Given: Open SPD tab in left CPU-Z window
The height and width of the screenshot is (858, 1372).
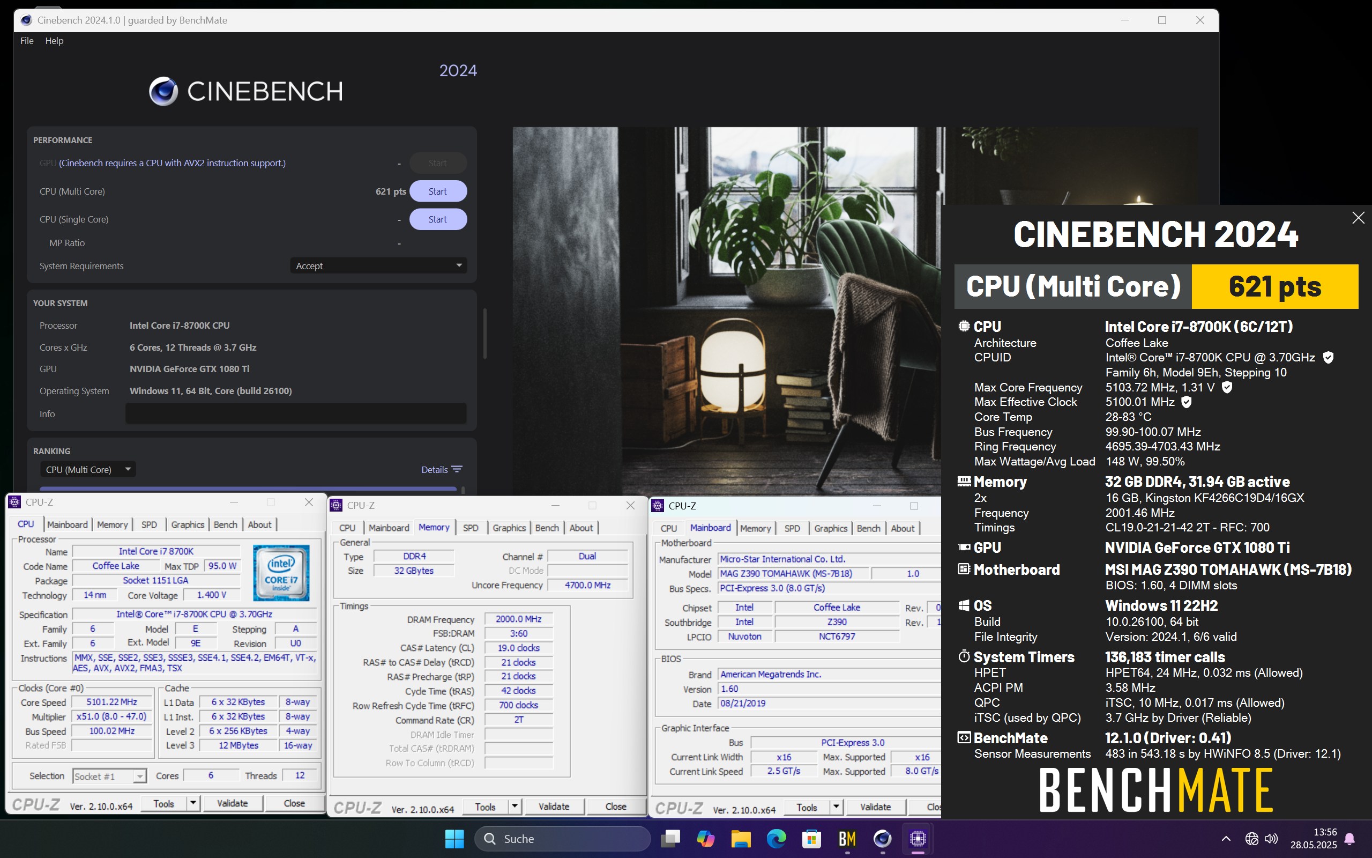Looking at the screenshot, I should 149,524.
